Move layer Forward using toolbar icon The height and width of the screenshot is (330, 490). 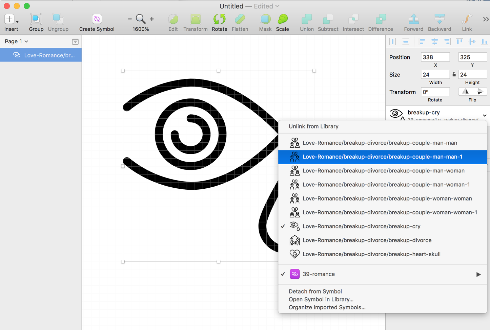pos(413,19)
